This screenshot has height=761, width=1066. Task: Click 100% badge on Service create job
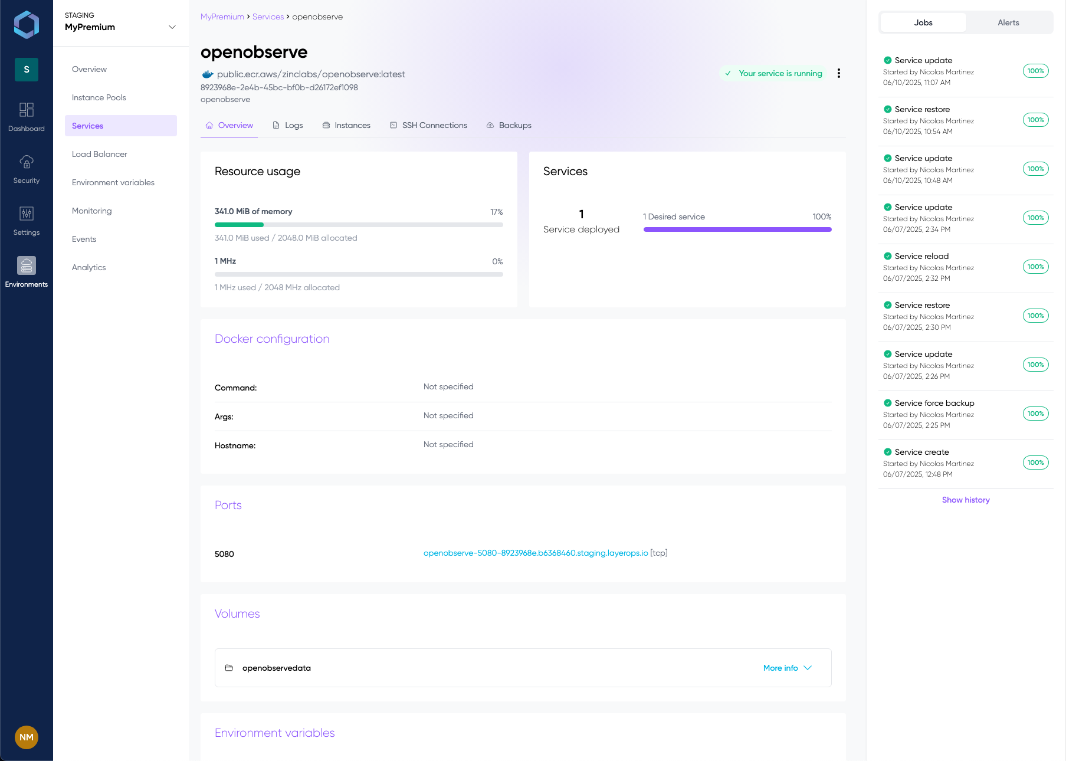(1035, 462)
